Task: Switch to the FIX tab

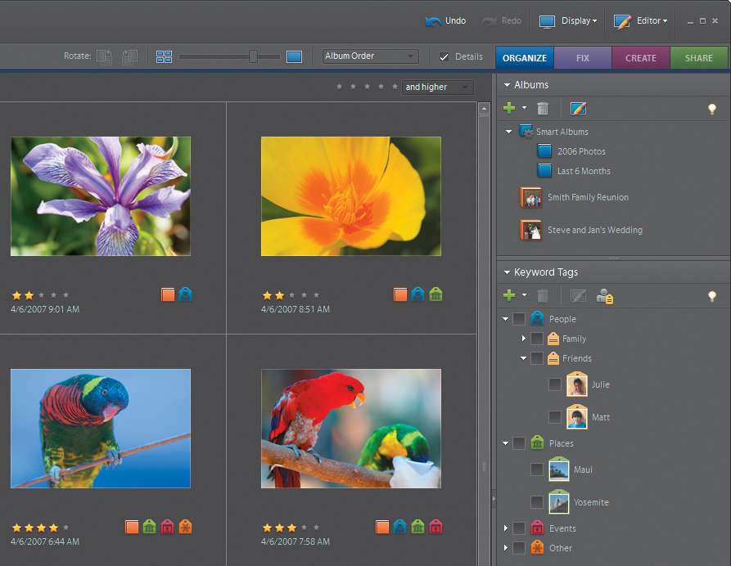Action: click(582, 58)
